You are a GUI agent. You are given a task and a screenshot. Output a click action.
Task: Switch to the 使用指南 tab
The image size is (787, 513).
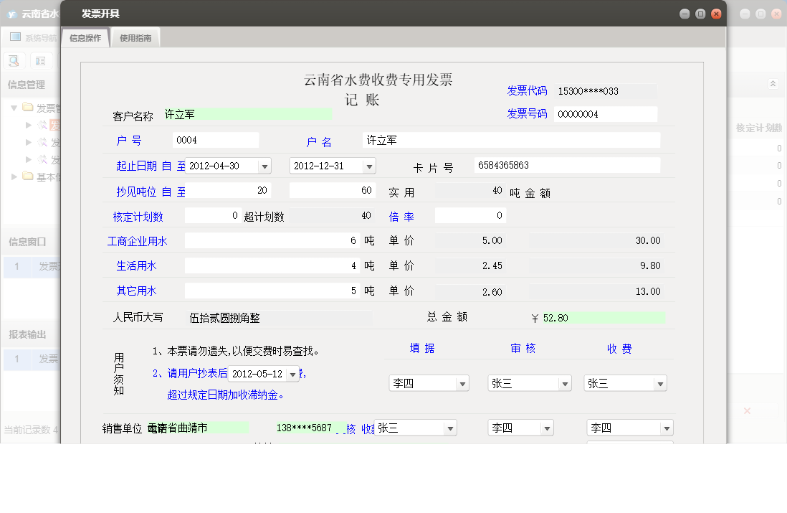(136, 37)
